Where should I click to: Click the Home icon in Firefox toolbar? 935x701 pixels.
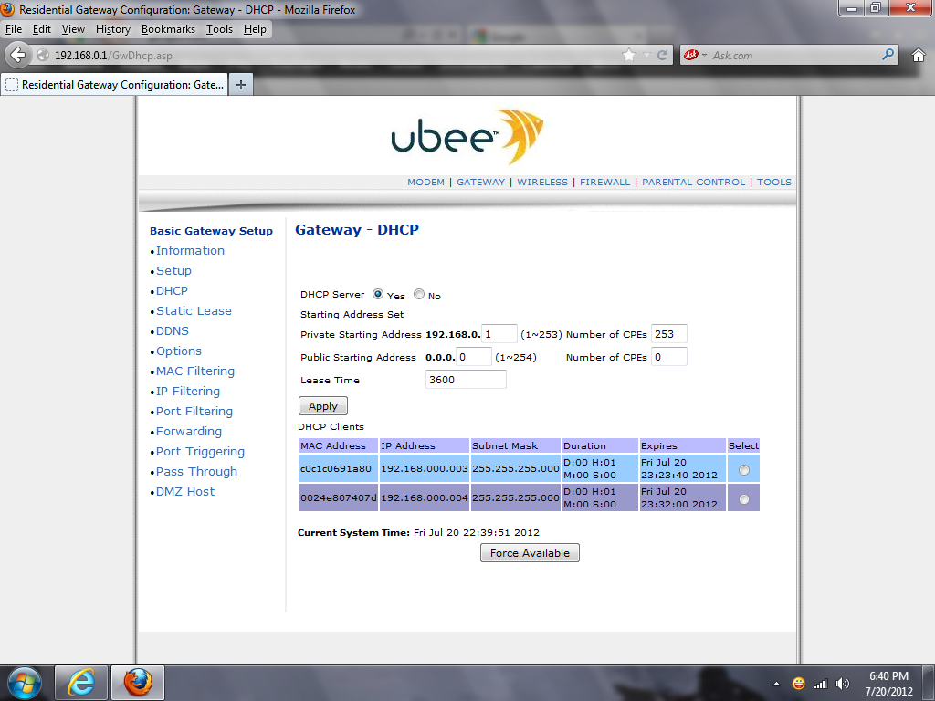coord(919,55)
